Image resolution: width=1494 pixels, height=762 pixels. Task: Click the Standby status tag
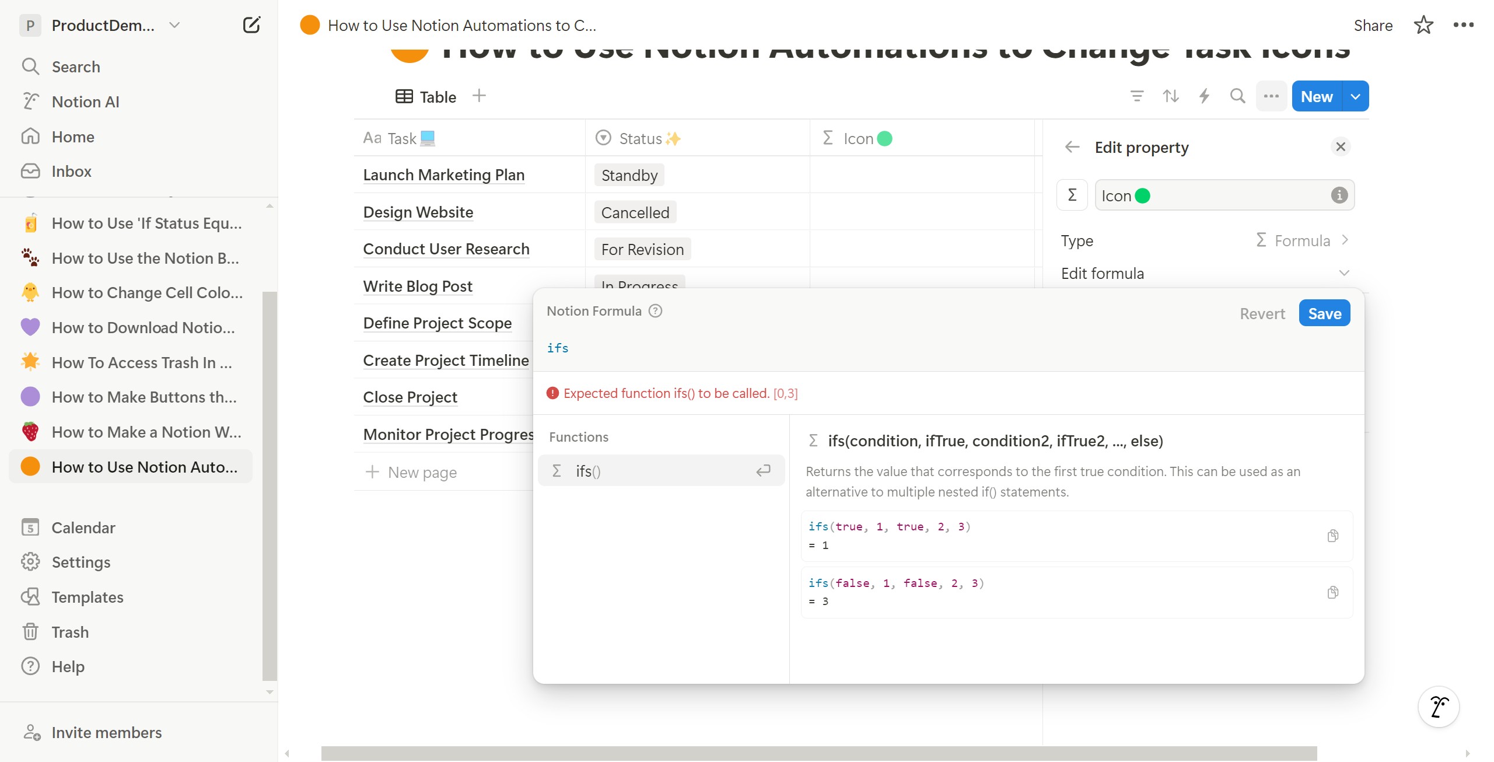coord(629,175)
